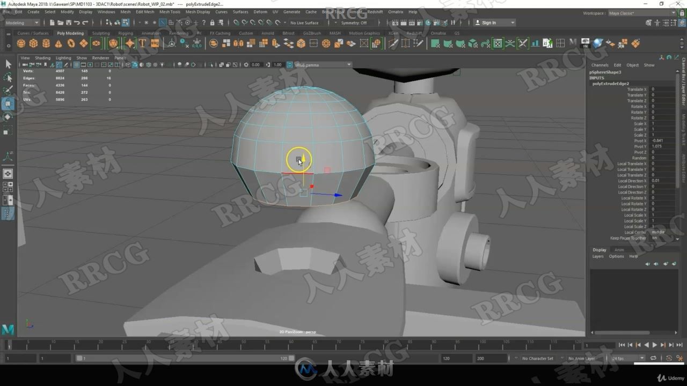Image resolution: width=687 pixels, height=386 pixels.
Task: Toggle smooth shade all cube icon
Action: pyautogui.click(x=135, y=64)
